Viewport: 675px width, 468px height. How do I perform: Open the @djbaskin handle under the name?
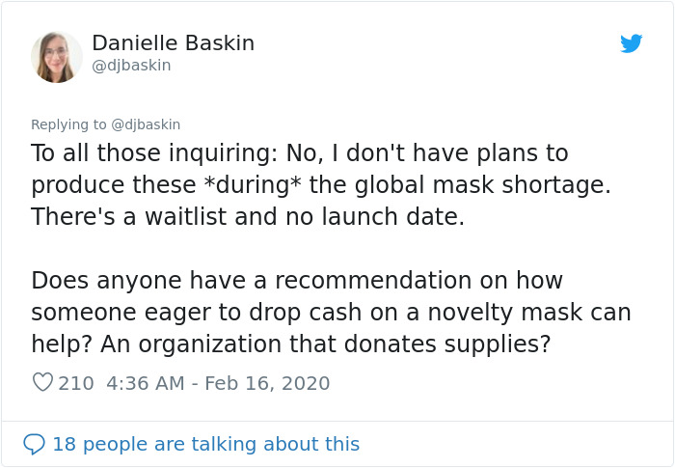(x=131, y=66)
